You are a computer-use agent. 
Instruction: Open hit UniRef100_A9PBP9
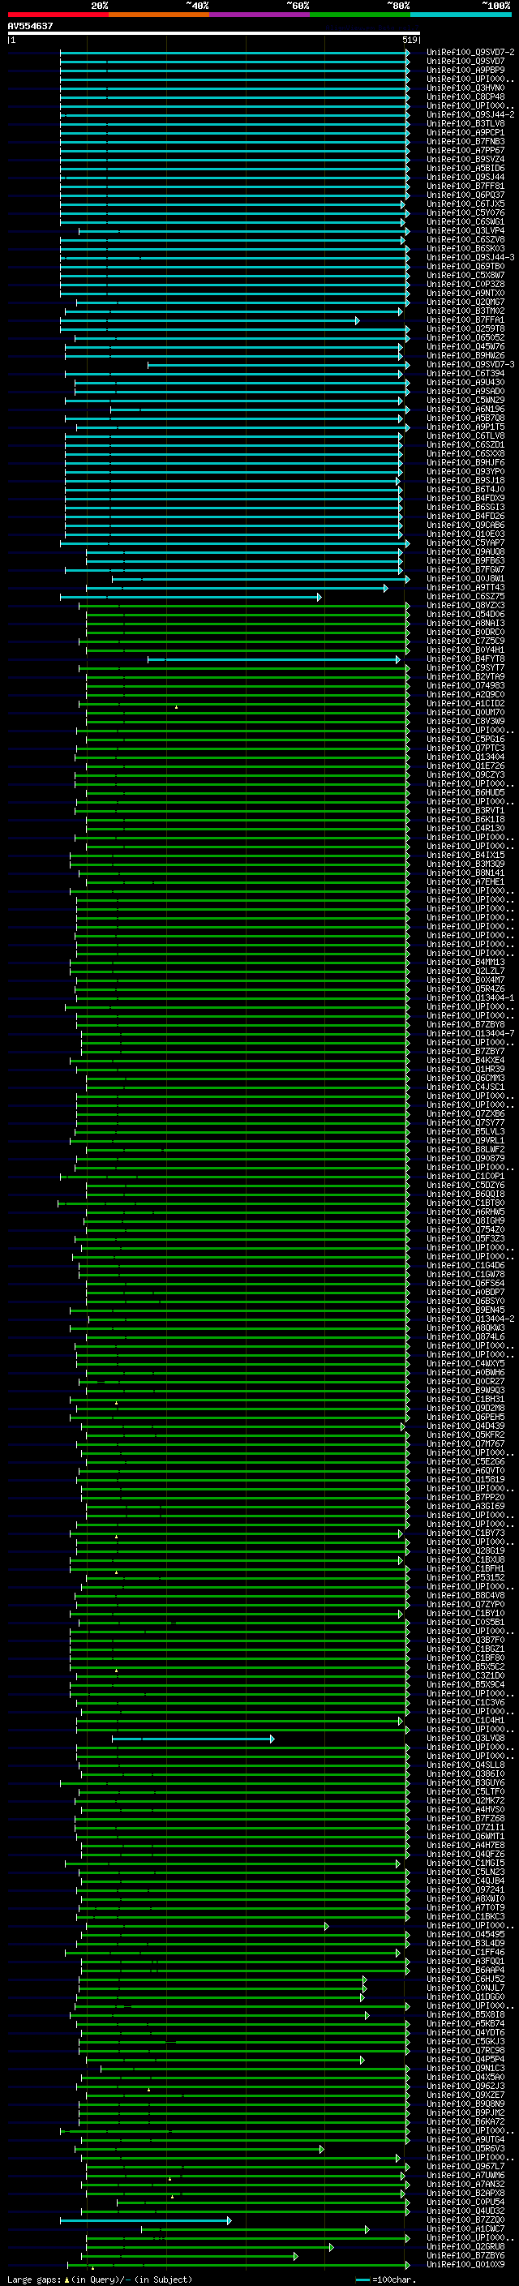(x=465, y=70)
